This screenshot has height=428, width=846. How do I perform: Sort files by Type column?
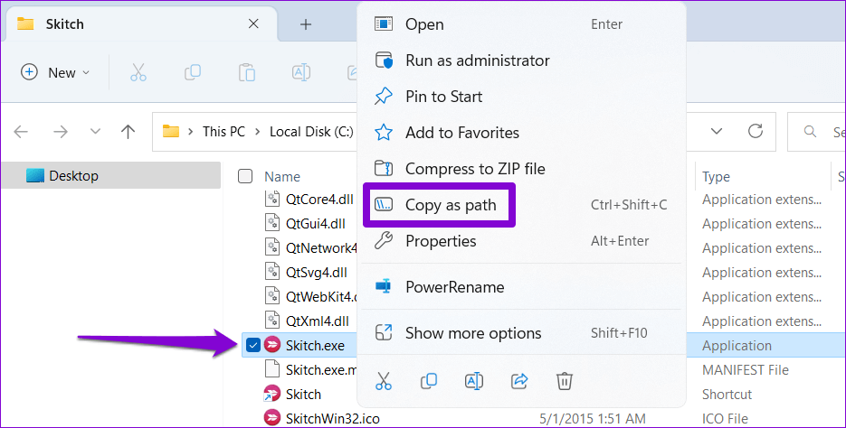coord(716,177)
